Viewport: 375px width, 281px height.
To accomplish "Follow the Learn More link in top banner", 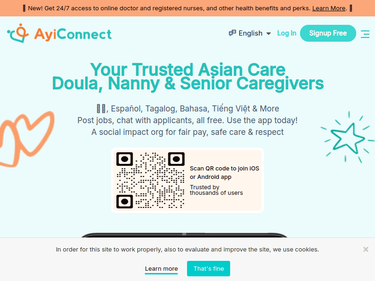I will click(329, 8).
